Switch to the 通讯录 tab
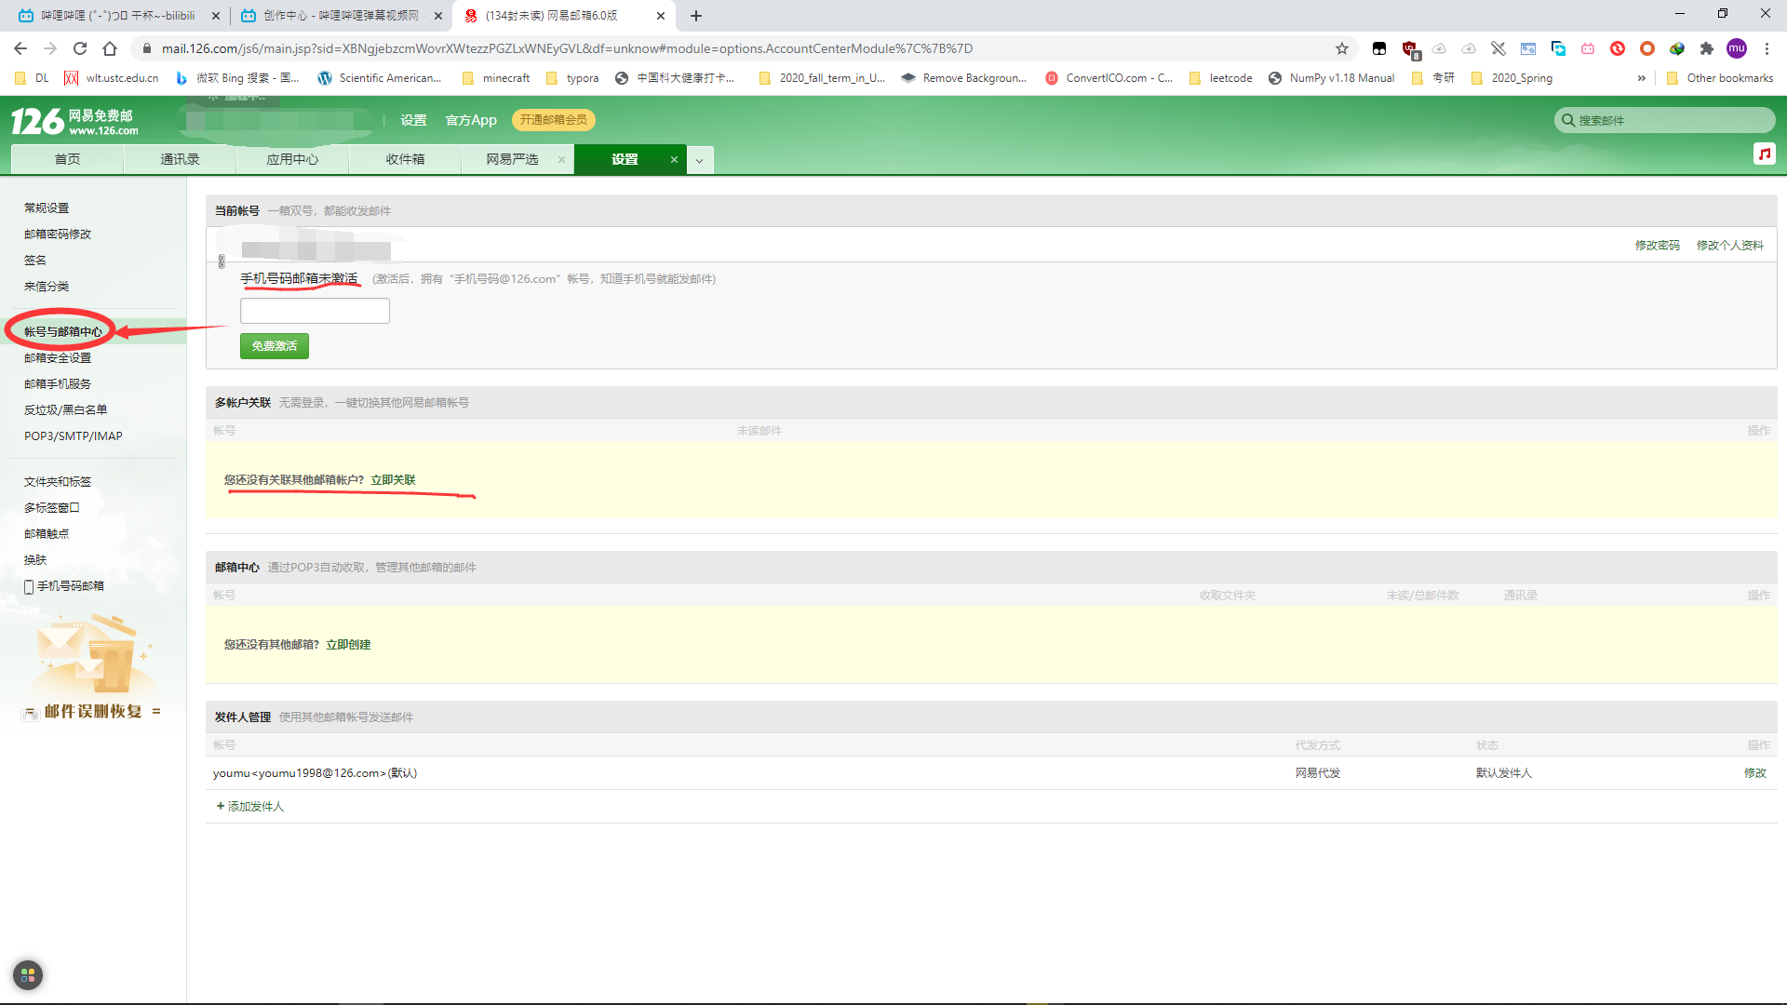The width and height of the screenshot is (1787, 1005). coord(180,160)
